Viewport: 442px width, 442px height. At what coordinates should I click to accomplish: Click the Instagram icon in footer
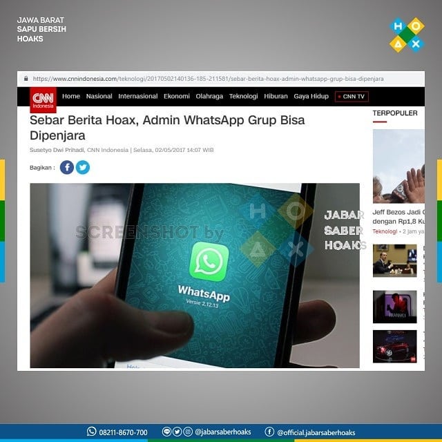[x=188, y=432]
